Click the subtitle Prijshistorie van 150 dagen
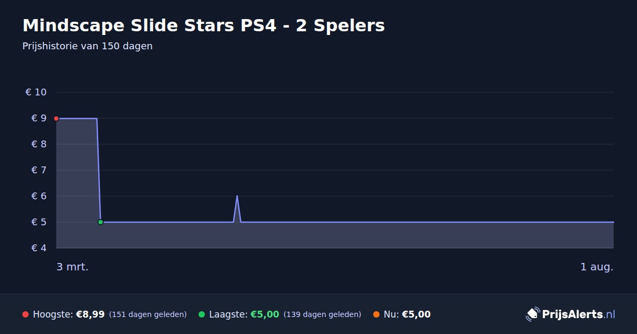 88,46
